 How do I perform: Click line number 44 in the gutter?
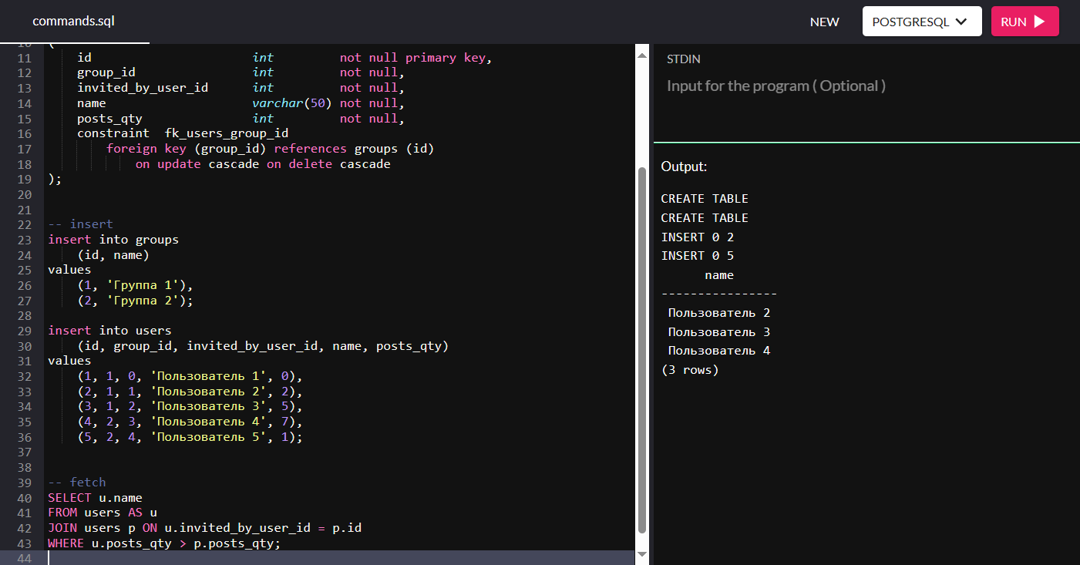point(23,558)
